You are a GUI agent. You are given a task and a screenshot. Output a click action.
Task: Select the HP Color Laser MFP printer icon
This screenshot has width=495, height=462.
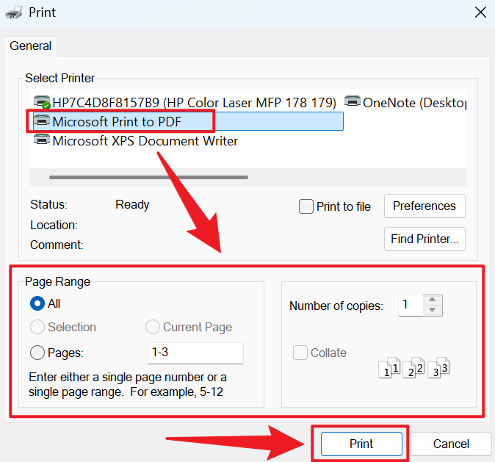pyautogui.click(x=42, y=101)
